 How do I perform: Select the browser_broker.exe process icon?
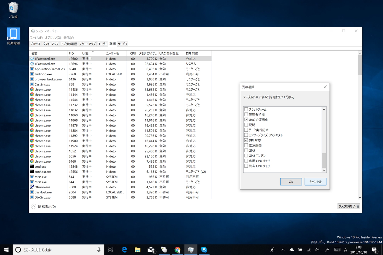point(32,79)
